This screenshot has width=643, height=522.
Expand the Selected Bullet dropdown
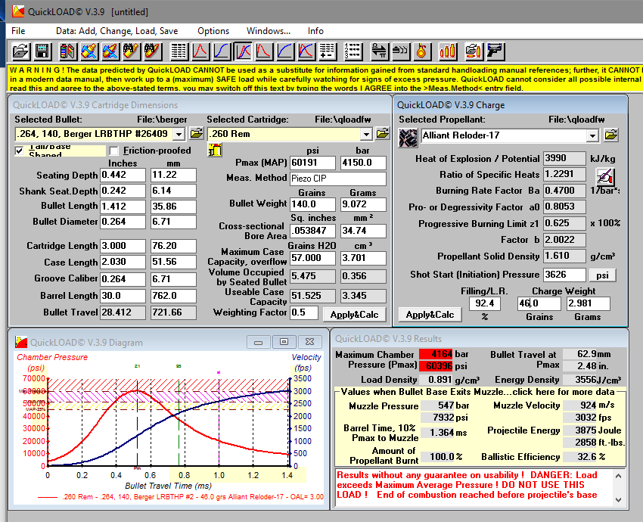click(x=179, y=134)
